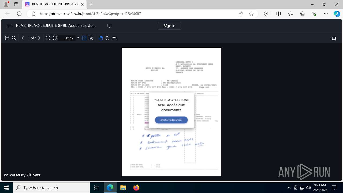Open browser Collections
This screenshot has height=193, width=343.
302,14
